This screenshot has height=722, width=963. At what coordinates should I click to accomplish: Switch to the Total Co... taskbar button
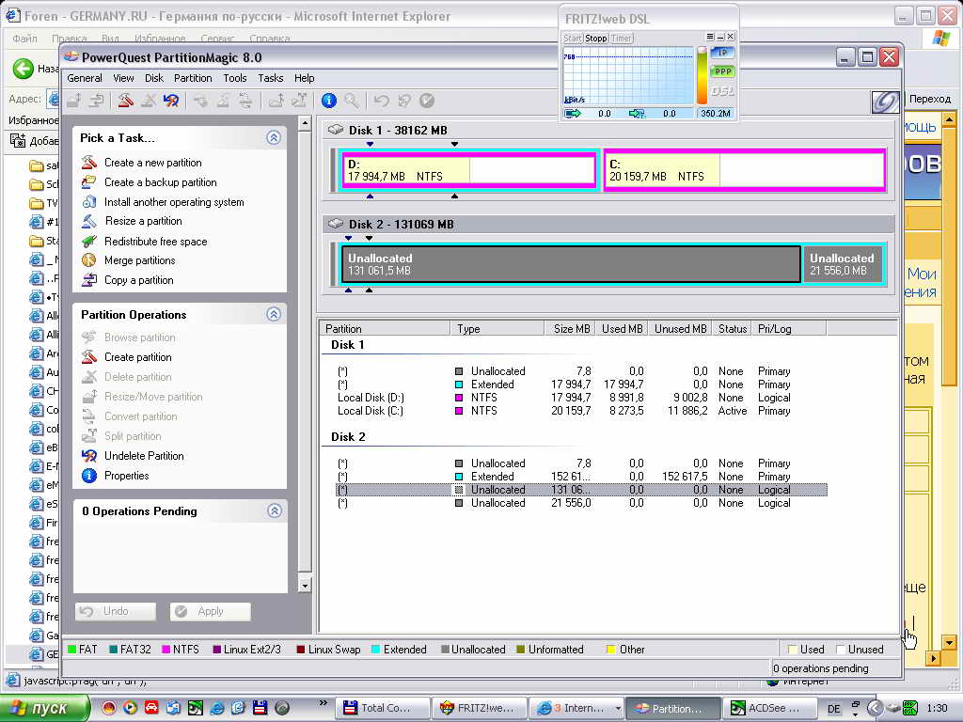click(383, 708)
